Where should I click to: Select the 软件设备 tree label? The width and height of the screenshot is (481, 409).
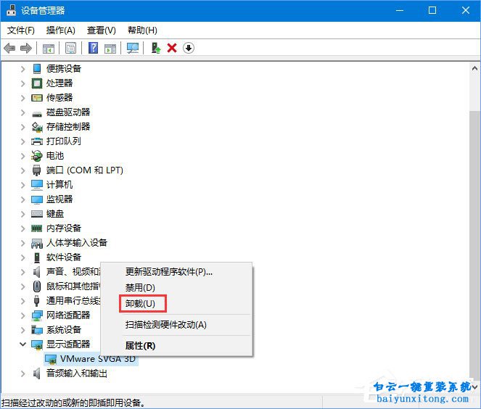coord(64,257)
